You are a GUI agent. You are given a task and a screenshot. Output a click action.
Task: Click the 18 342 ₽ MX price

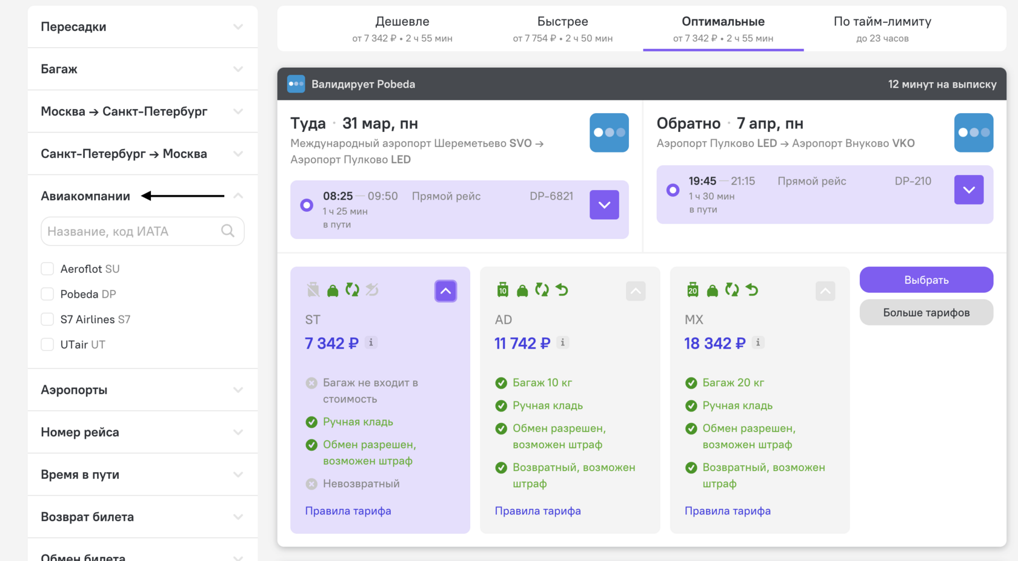click(x=714, y=343)
